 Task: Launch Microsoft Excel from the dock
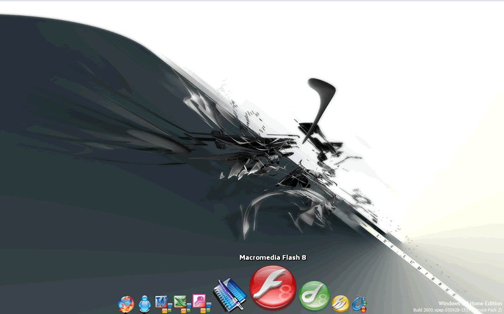182,302
